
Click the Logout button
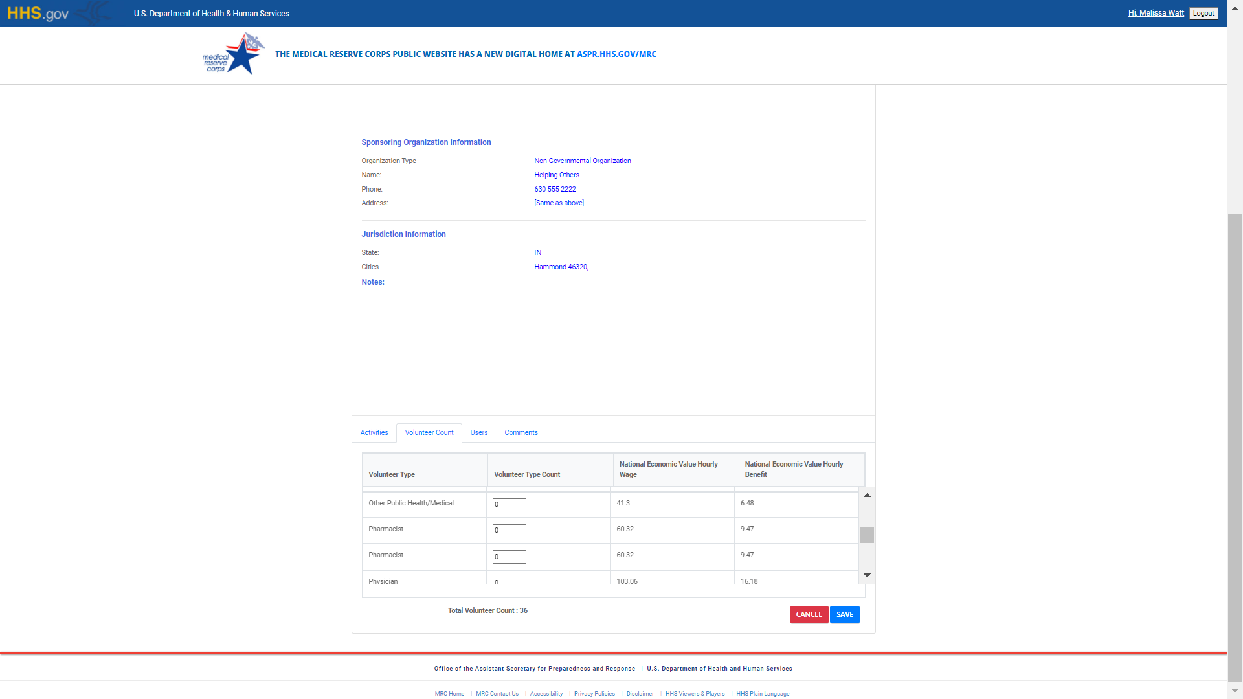coord(1204,14)
